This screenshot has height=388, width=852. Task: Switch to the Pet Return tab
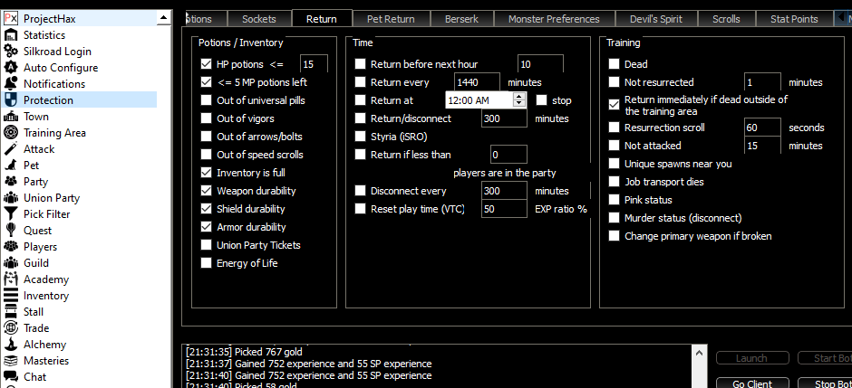[398, 19]
